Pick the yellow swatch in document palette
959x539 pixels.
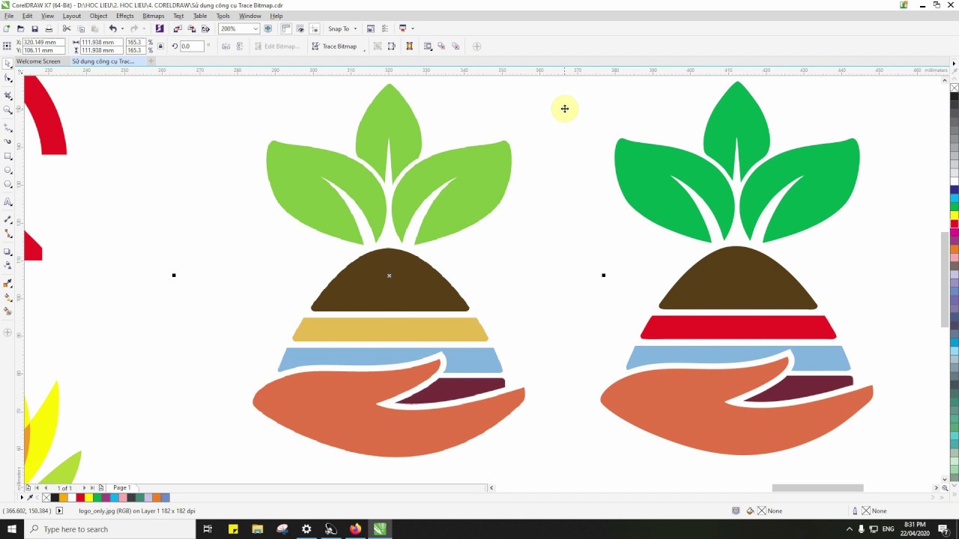point(88,497)
